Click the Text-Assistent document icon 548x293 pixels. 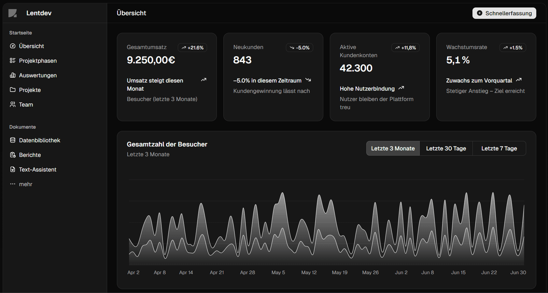(x=13, y=170)
